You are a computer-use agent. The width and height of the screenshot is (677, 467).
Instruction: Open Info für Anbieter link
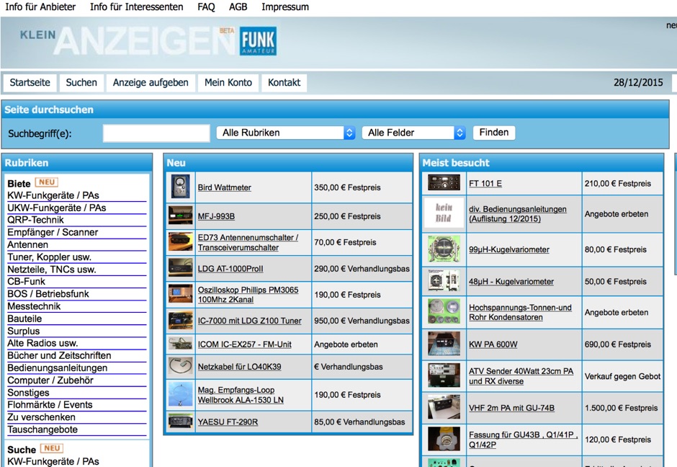tap(40, 7)
